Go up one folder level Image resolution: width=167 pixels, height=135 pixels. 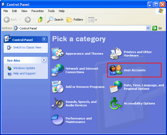point(41,20)
